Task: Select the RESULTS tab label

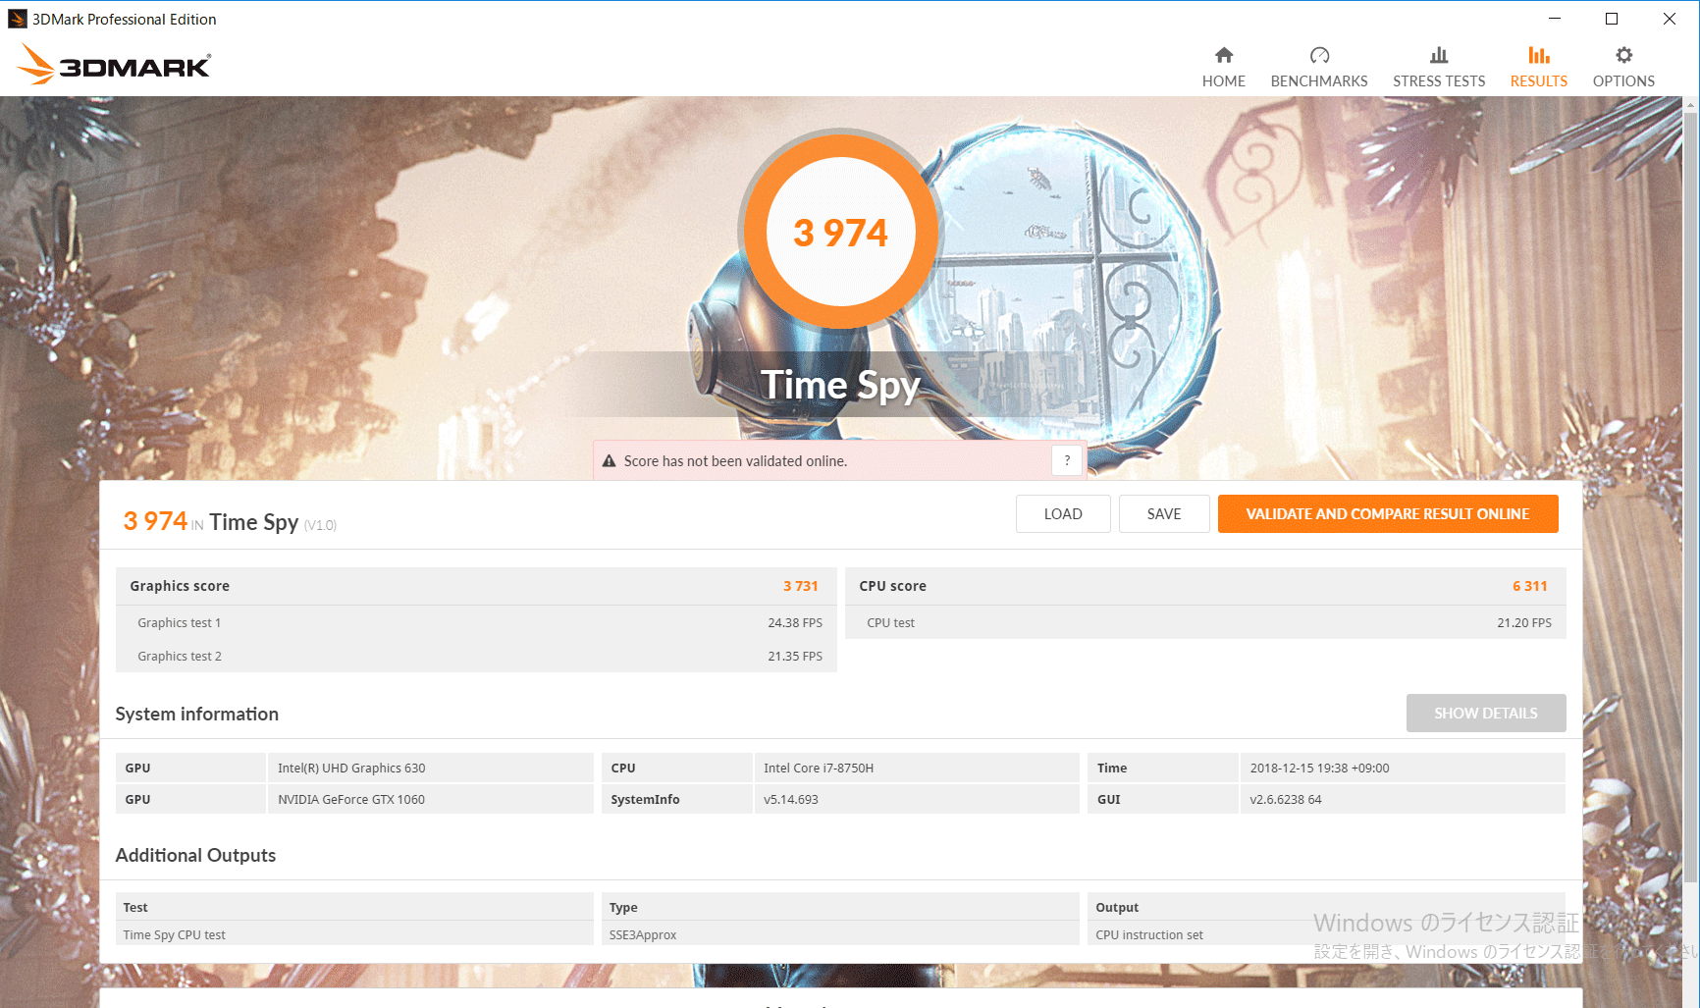Action: point(1539,81)
